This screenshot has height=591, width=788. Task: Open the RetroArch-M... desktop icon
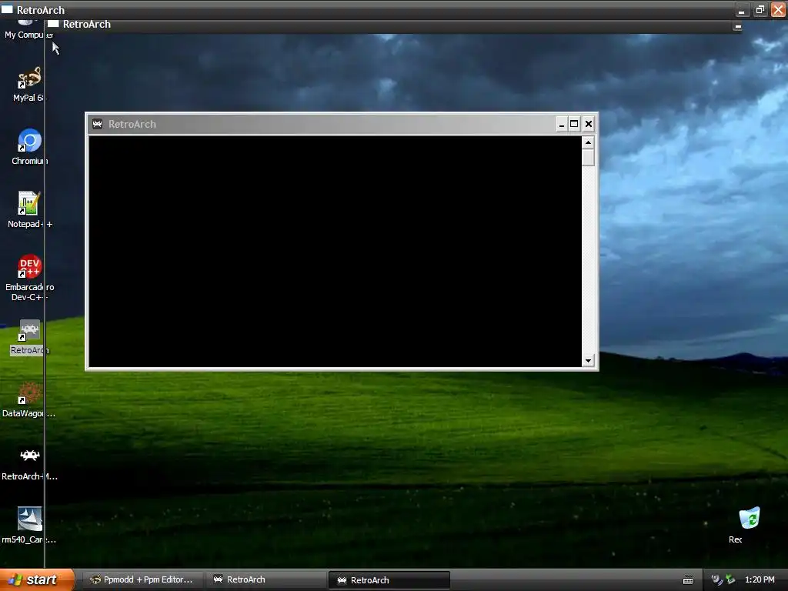[x=30, y=463]
